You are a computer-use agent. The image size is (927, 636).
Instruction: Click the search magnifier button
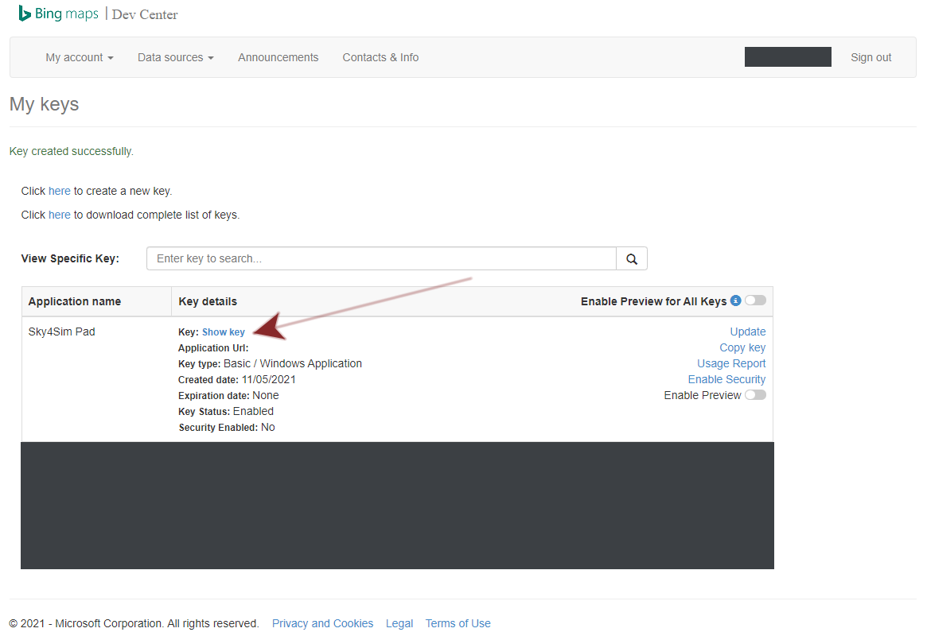[632, 258]
